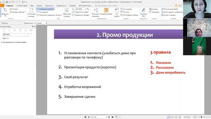The width and height of the screenshot is (211, 119).
Task: Click the zoom slider in status bar
Action: click(x=204, y=117)
